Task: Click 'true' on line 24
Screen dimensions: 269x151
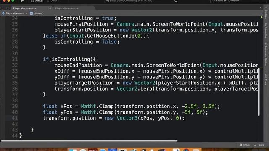Action: 108,18
